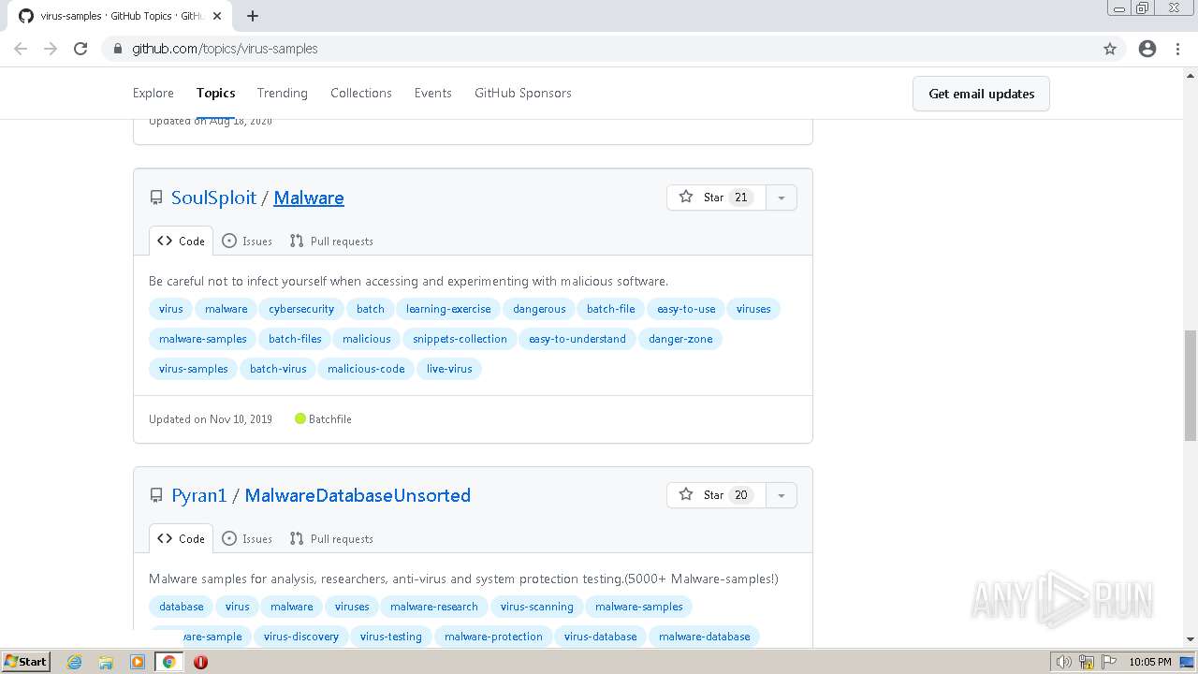Open the SoulSploit user link
Screen dimensions: 1198x674
[x=213, y=198]
